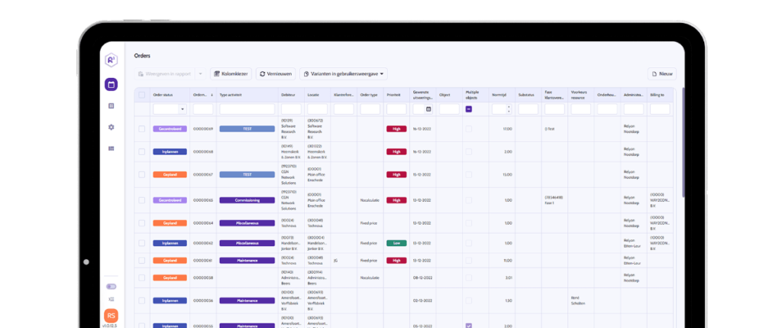Click the table list icon in sidebar
Viewport: 782px width, 328px height.
point(111,148)
